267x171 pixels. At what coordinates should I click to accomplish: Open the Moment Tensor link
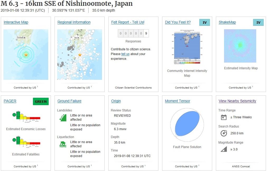pos(177,101)
